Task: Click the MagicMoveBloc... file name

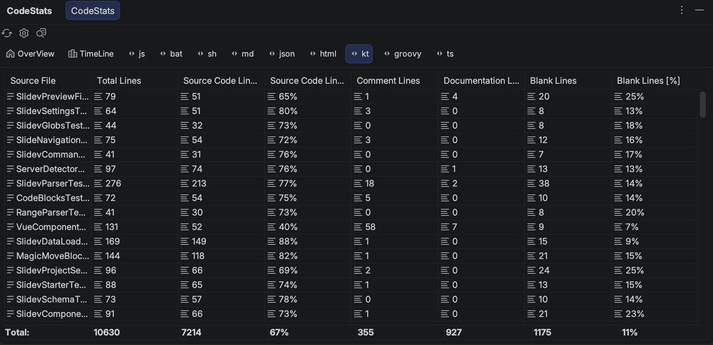Action: click(53, 256)
